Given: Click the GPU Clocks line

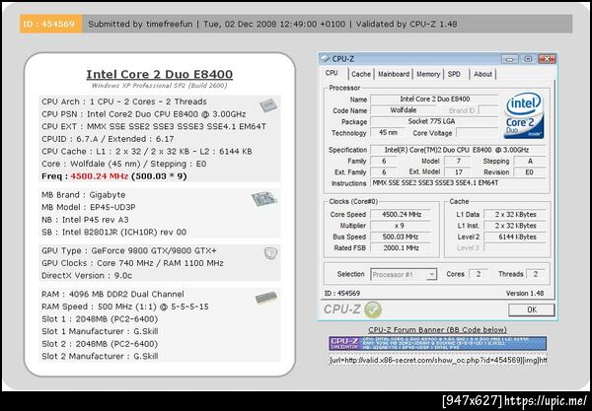Looking at the screenshot, I should tap(132, 263).
